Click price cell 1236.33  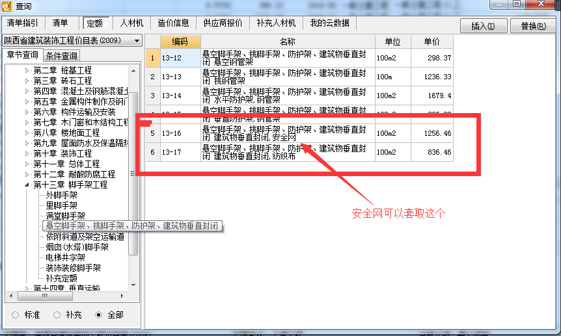(x=432, y=77)
